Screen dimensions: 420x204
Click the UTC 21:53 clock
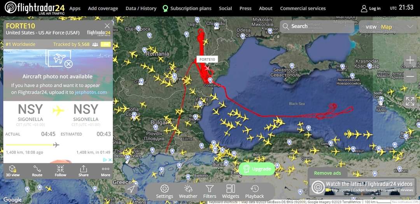click(x=402, y=8)
